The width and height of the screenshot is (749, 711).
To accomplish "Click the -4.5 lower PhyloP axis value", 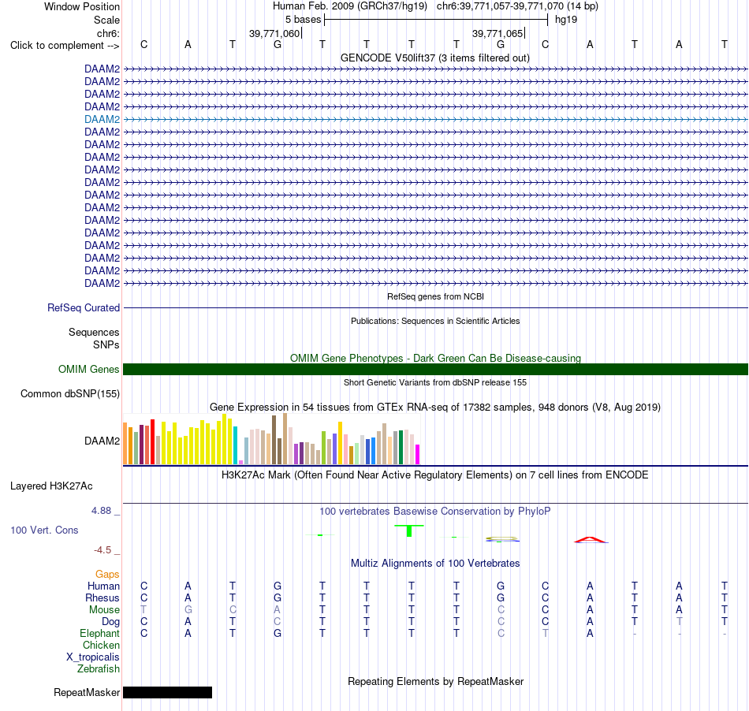I will pyautogui.click(x=102, y=550).
